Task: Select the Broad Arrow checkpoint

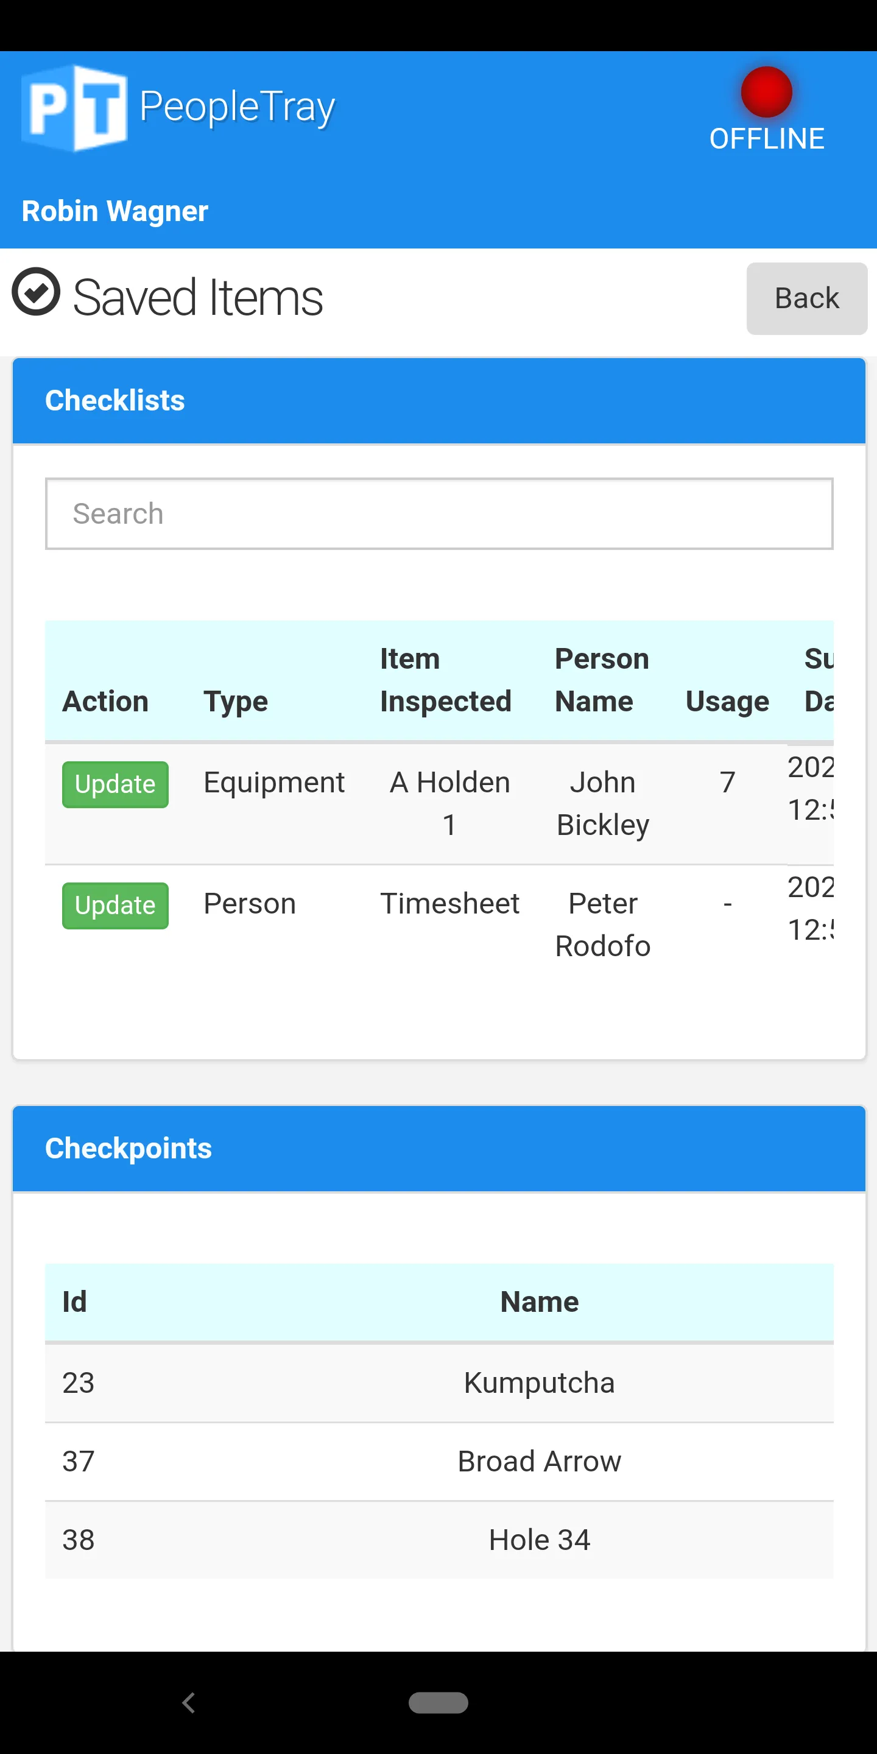Action: (x=539, y=1462)
